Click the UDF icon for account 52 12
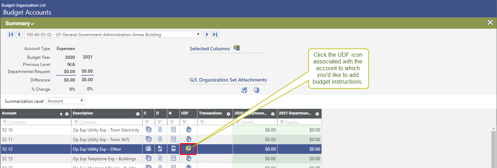 [189, 149]
